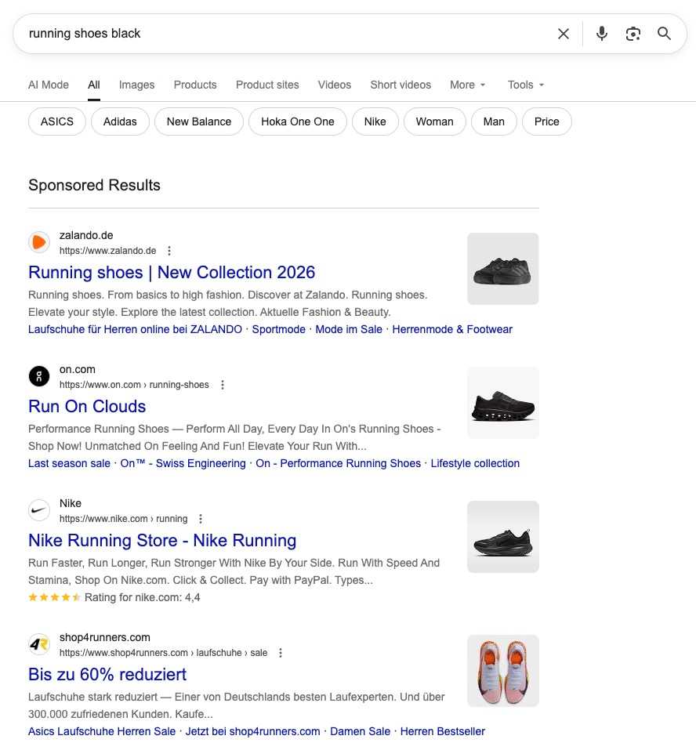Filter by the Hoka One One chip

pos(298,121)
